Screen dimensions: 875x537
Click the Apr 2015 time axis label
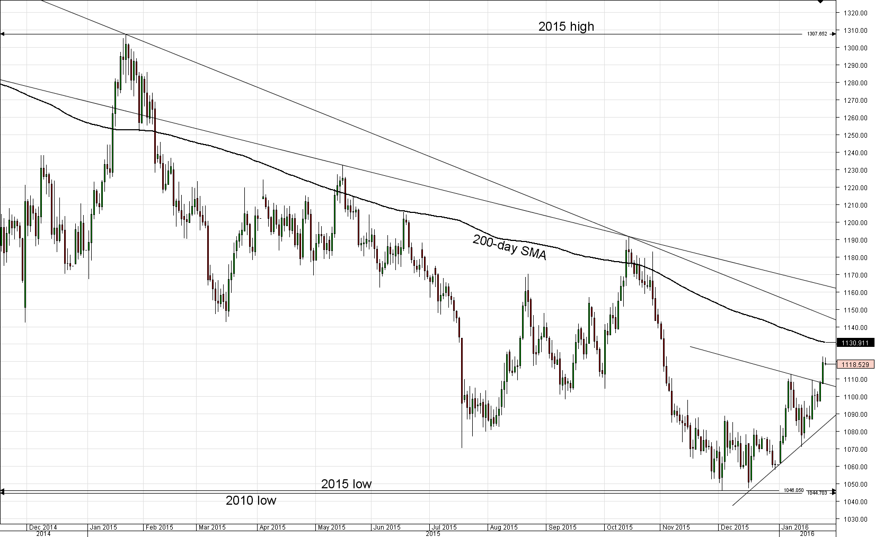pos(272,527)
